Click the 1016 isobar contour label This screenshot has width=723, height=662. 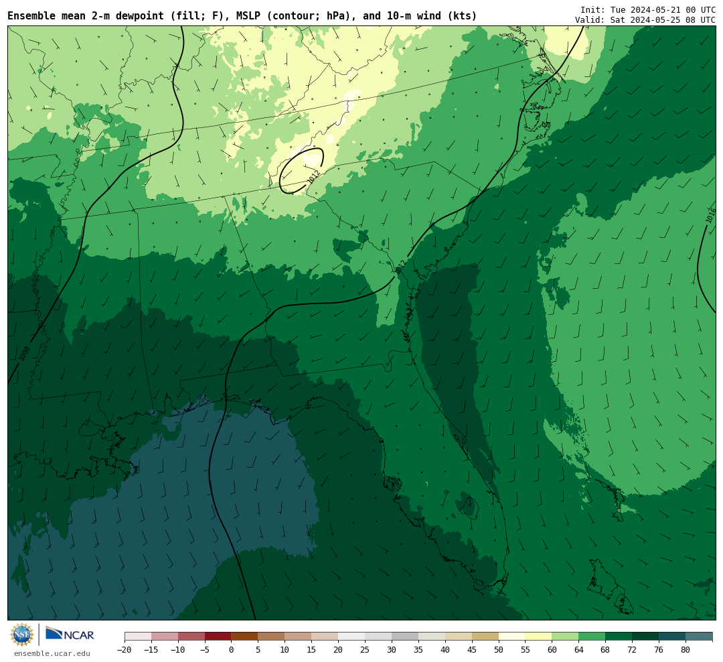click(711, 216)
